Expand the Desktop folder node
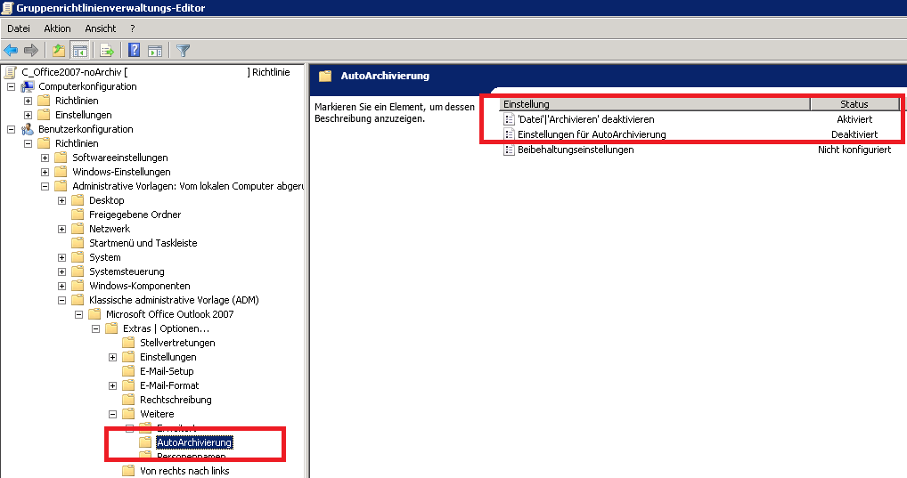Viewport: 907px width, 478px height. (x=62, y=200)
